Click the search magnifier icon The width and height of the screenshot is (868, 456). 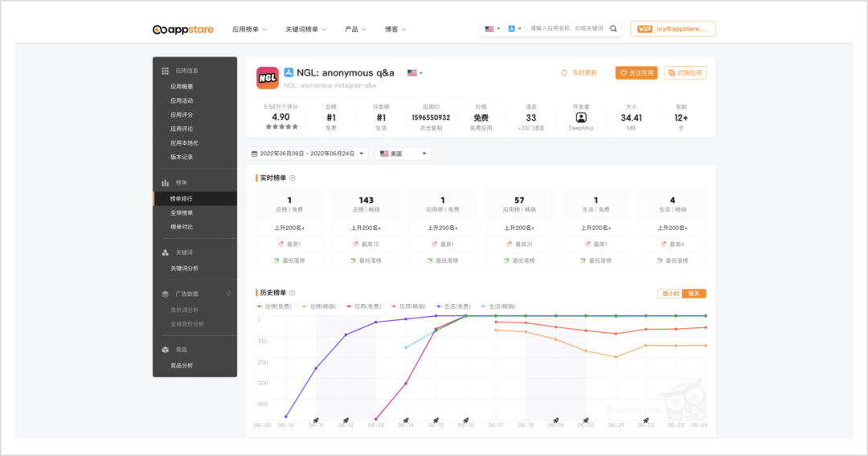pos(614,29)
